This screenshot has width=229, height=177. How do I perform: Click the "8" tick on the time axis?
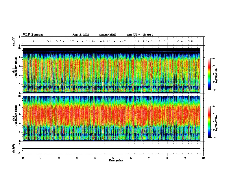pos(167,158)
